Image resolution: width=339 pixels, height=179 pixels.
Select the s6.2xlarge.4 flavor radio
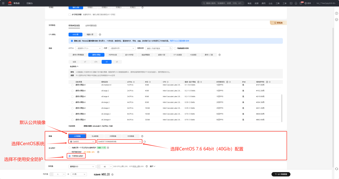72,120
